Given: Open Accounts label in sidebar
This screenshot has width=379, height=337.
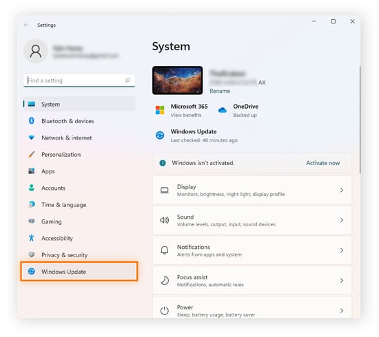Looking at the screenshot, I should pyautogui.click(x=54, y=188).
